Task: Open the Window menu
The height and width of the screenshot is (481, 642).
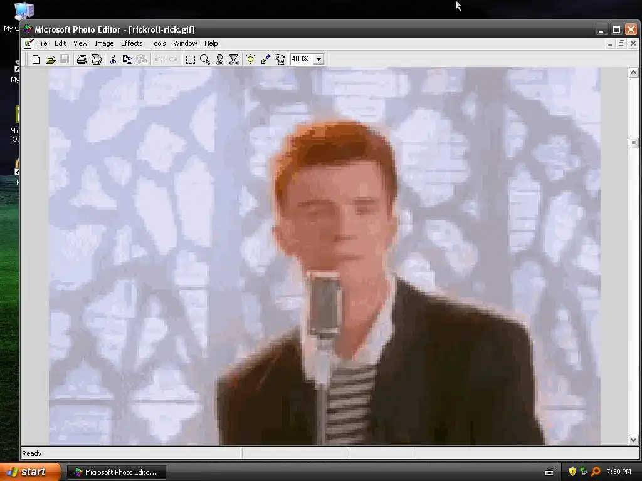Action: click(x=185, y=43)
